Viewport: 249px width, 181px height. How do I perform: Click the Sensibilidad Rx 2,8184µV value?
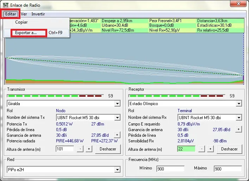pyautogui.click(x=186, y=141)
